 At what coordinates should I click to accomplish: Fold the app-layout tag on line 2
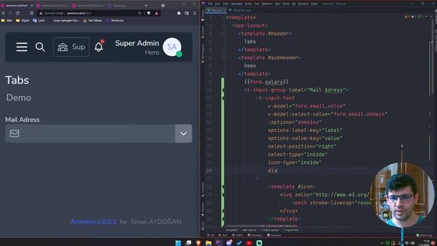tap(224, 25)
